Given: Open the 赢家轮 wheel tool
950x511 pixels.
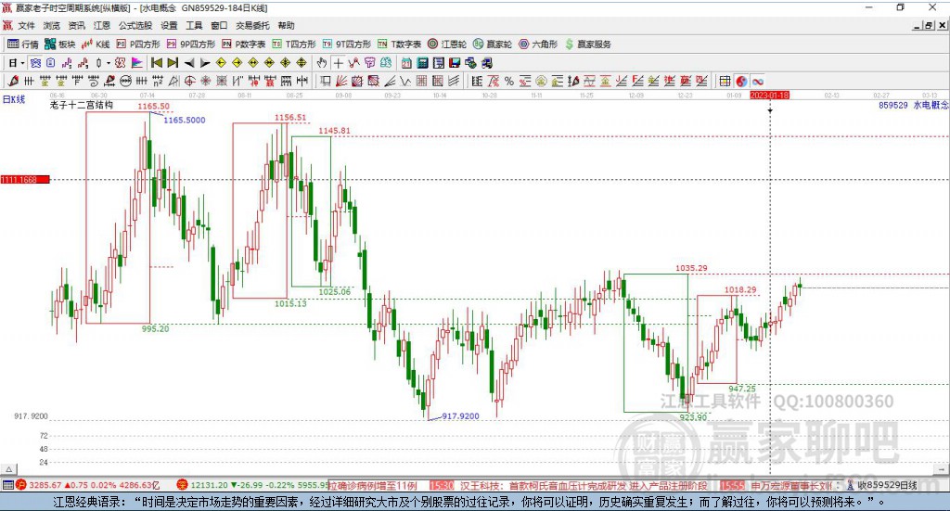Looking at the screenshot, I should 493,45.
